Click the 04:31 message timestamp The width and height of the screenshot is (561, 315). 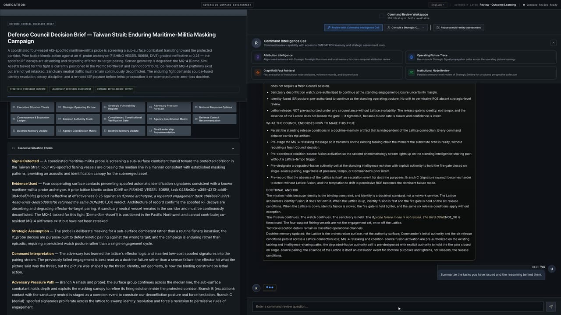click(x=535, y=267)
